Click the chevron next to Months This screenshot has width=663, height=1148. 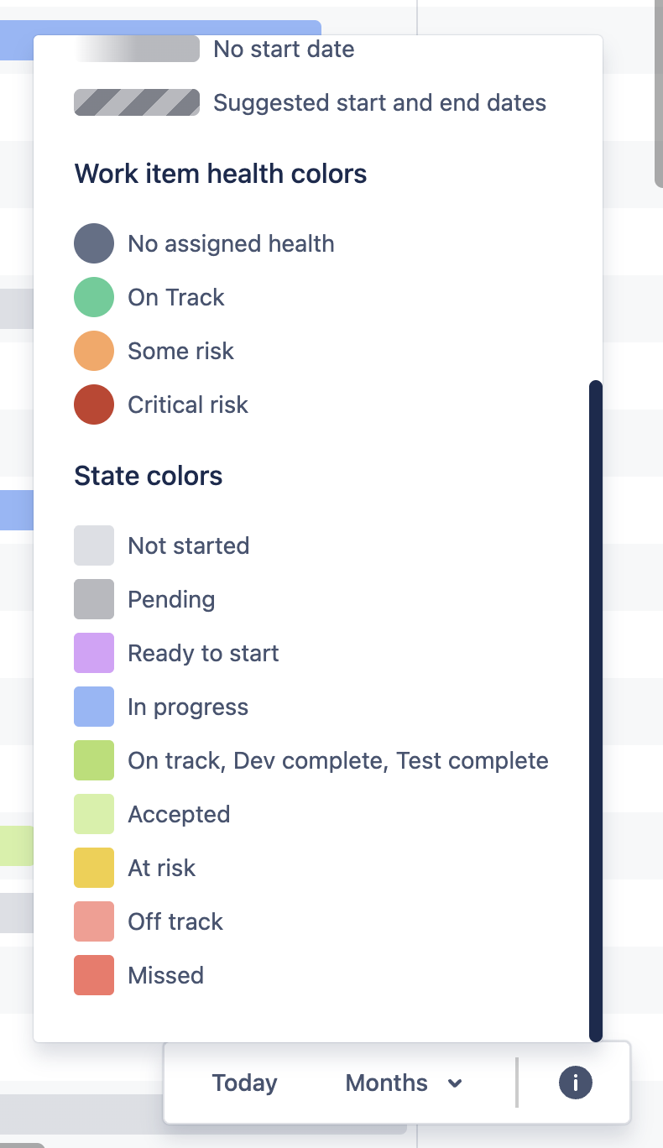(x=455, y=1083)
